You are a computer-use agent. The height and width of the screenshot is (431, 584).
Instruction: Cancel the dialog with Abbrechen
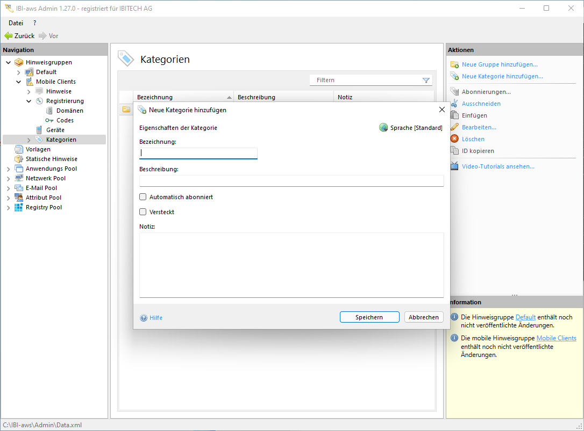[424, 317]
